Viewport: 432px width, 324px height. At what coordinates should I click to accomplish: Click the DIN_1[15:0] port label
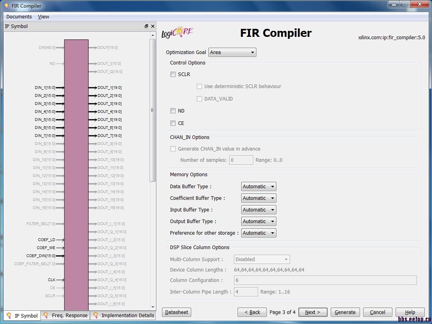coord(45,88)
